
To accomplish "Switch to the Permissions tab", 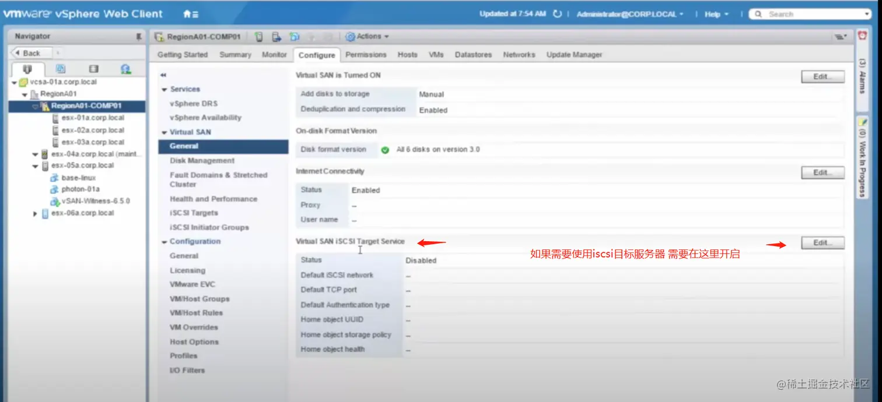I will click(366, 55).
